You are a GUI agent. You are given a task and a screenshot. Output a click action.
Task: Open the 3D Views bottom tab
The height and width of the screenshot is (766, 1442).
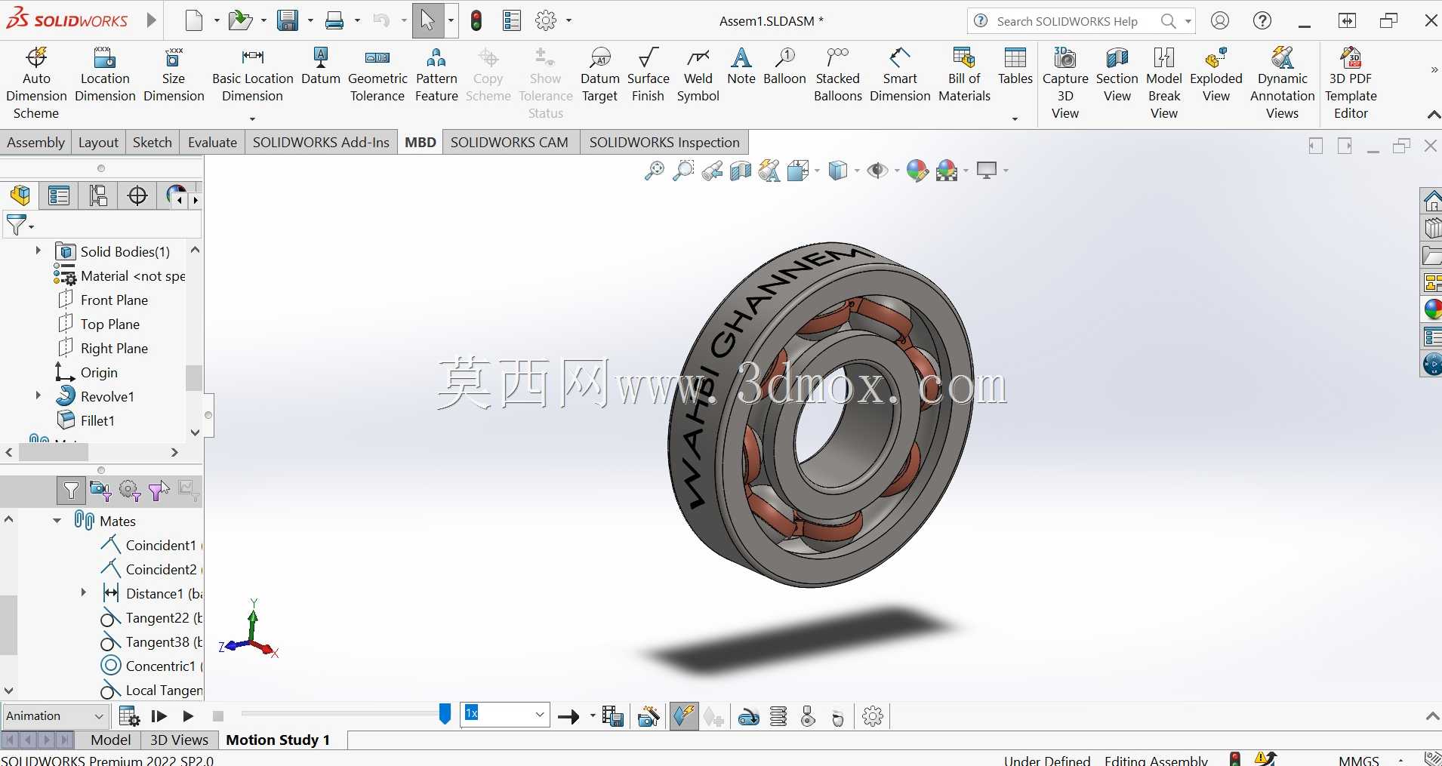[179, 740]
